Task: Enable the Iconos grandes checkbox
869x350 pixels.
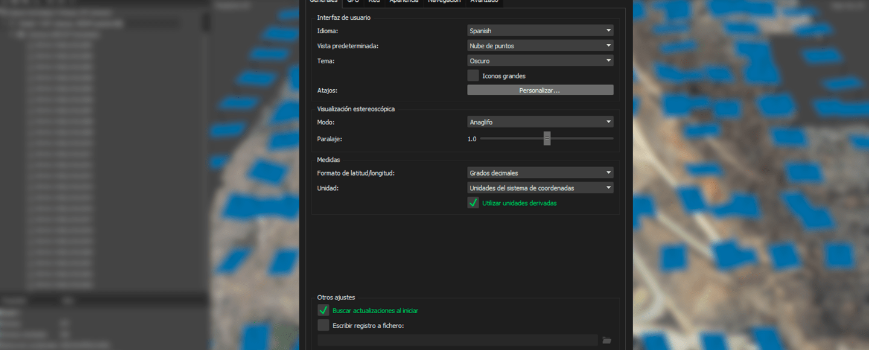Action: pyautogui.click(x=473, y=76)
